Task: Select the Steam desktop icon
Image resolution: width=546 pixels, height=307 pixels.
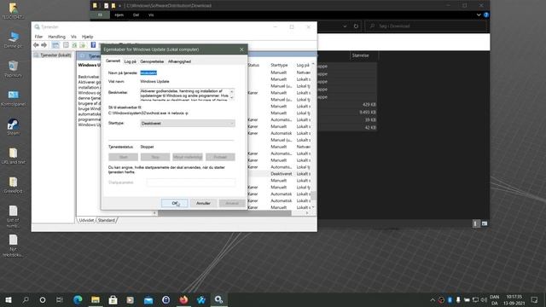Action: click(x=14, y=127)
